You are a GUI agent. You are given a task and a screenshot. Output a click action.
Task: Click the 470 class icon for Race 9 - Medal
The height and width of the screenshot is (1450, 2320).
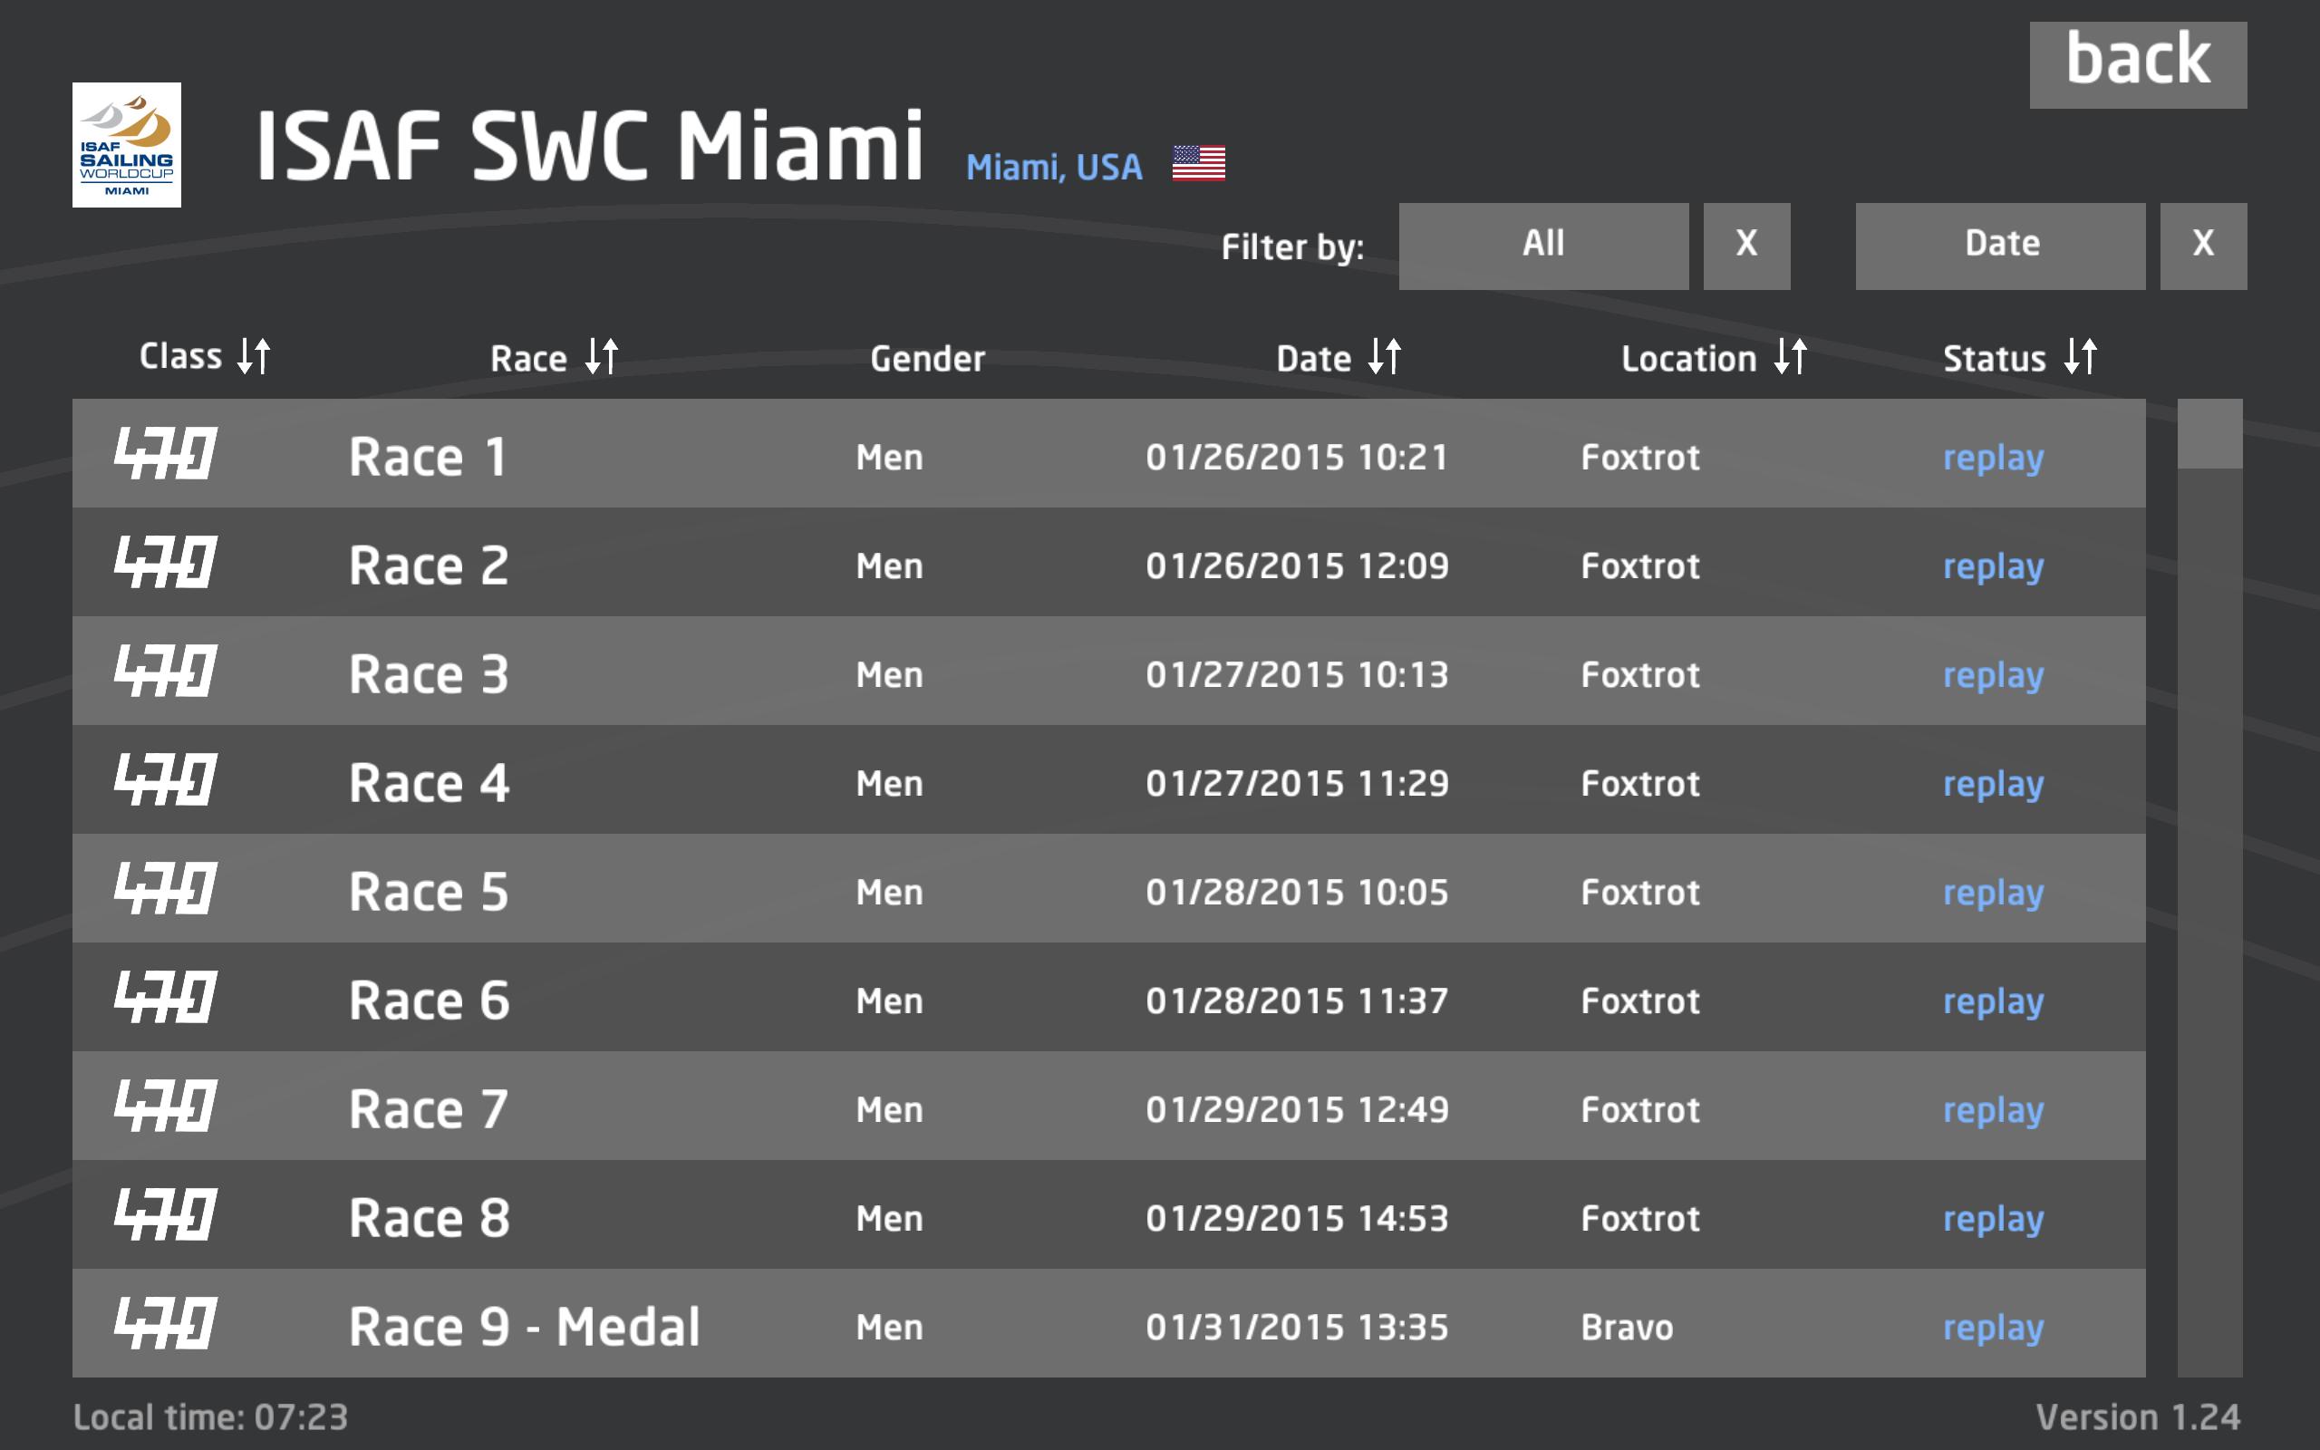point(165,1323)
